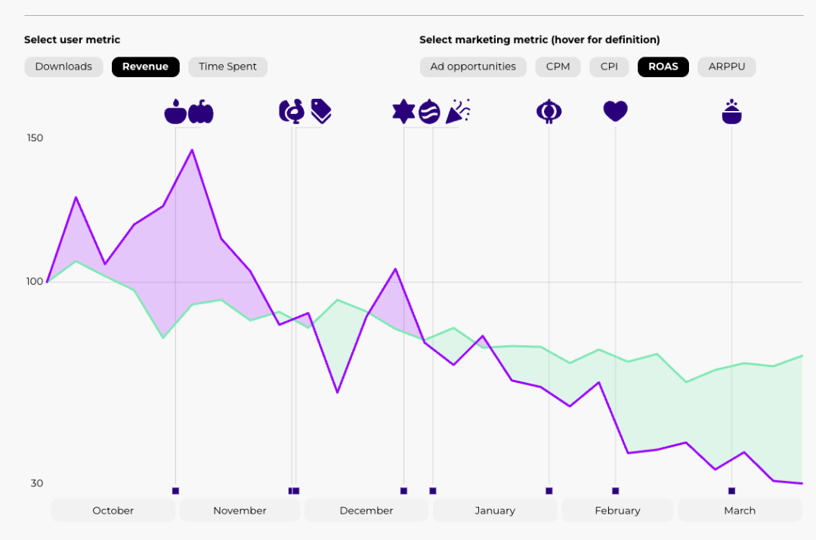Click the January month label
Viewport: 816px width, 540px height.
pos(494,511)
